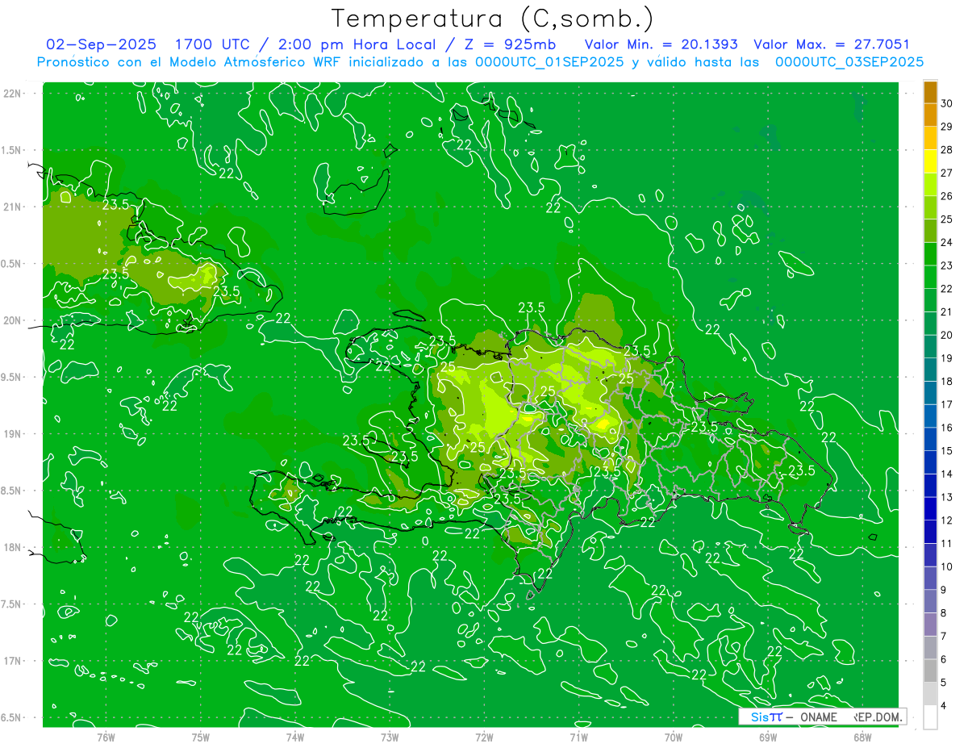
Task: Click the dark blue swatch between legend 12 and 13
Action: [x=930, y=508]
